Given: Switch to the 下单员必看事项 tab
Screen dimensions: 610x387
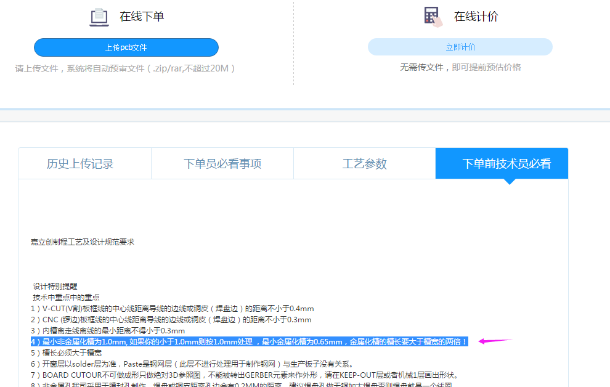Looking at the screenshot, I should (222, 163).
